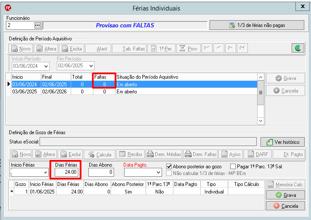Click the scroll down arrow of periods grid
The width and height of the screenshot is (311, 220).
pyautogui.click(x=260, y=121)
